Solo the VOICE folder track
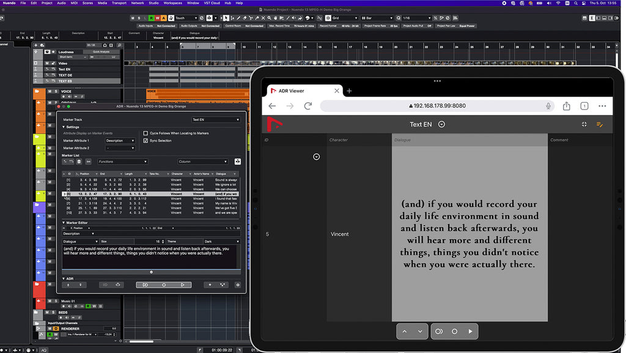Screen dimensions: 626x353 coord(56,91)
